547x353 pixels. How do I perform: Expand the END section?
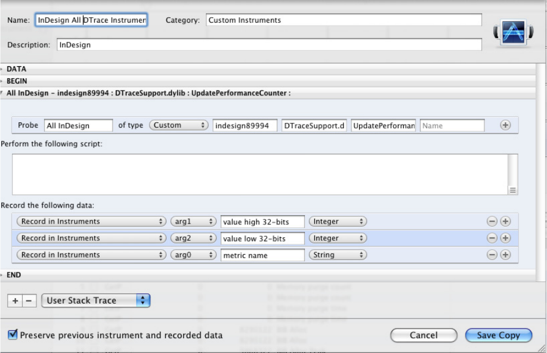point(2,275)
